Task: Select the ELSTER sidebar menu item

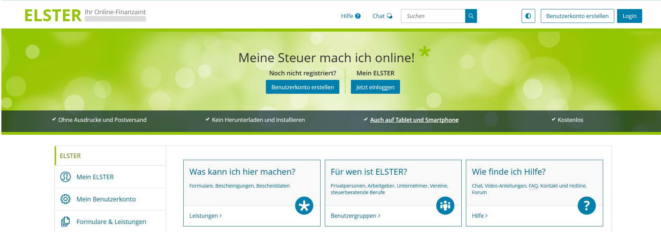Action: (70, 156)
